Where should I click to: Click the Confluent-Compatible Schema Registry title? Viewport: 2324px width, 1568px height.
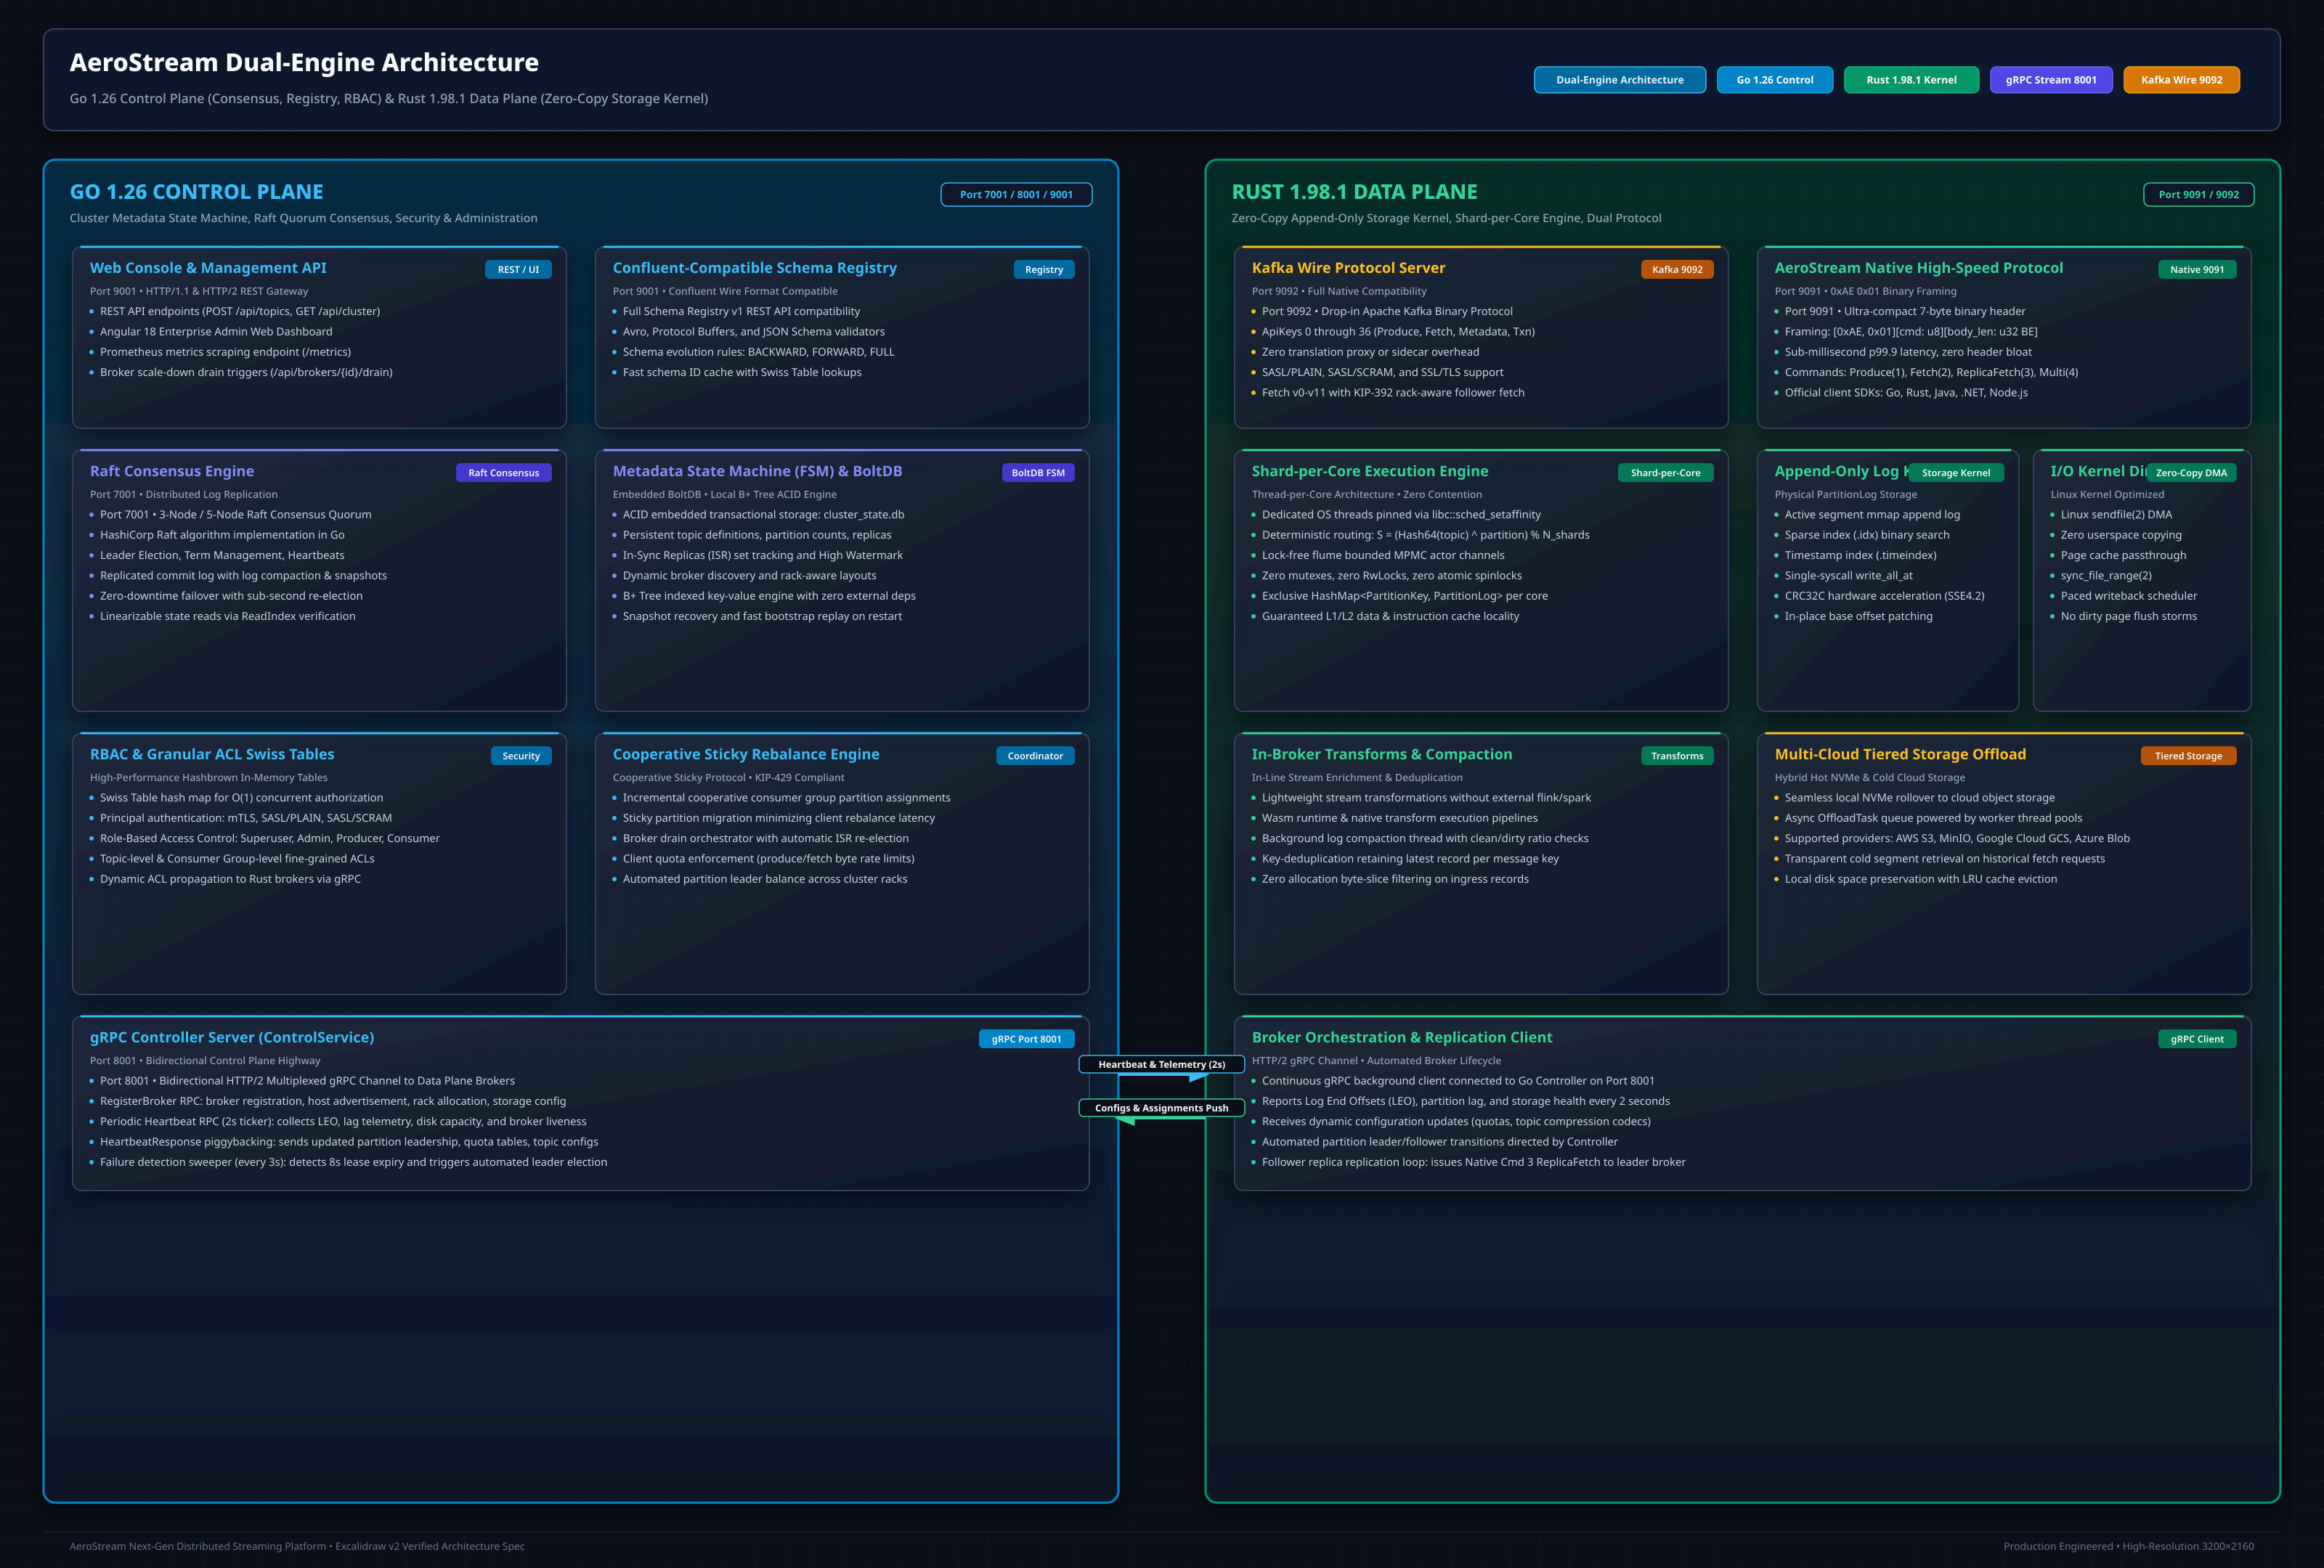point(754,268)
